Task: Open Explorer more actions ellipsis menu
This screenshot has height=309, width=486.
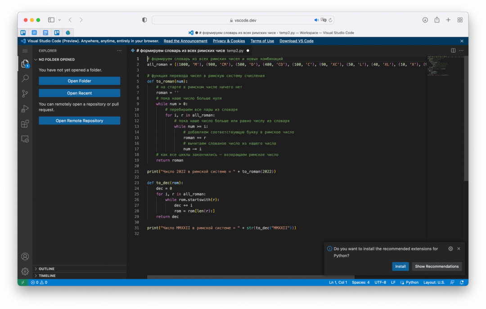Action: click(119, 51)
